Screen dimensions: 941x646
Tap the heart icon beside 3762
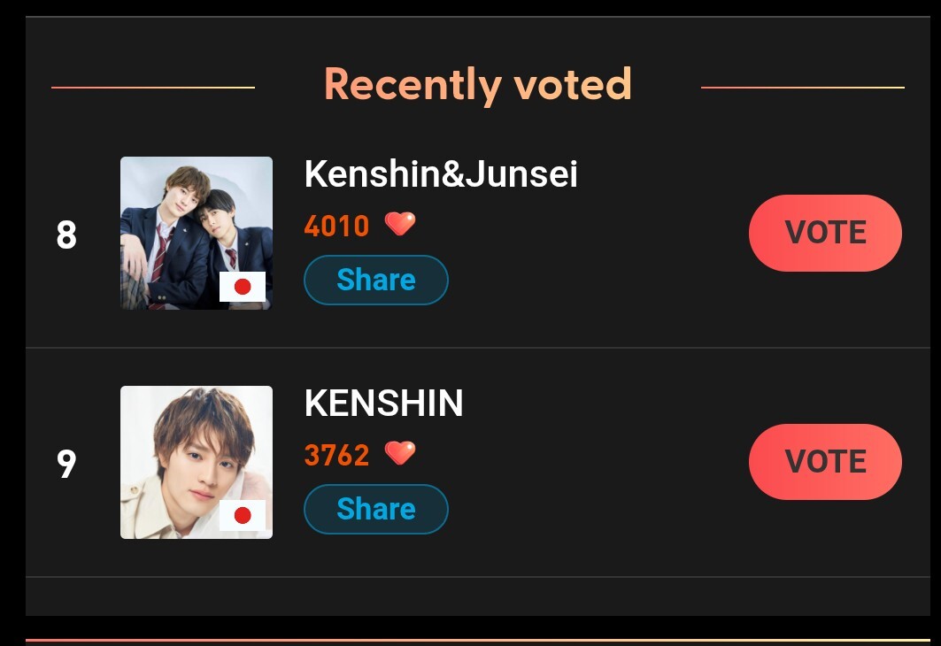pyautogui.click(x=400, y=453)
